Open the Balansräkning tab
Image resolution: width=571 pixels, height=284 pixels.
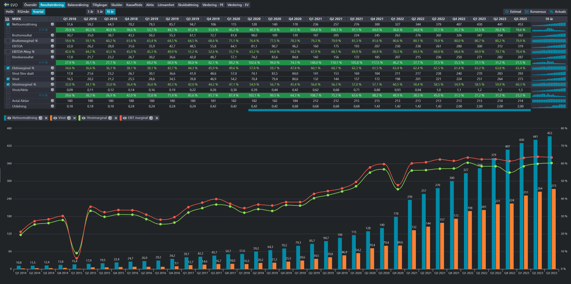pos(78,5)
